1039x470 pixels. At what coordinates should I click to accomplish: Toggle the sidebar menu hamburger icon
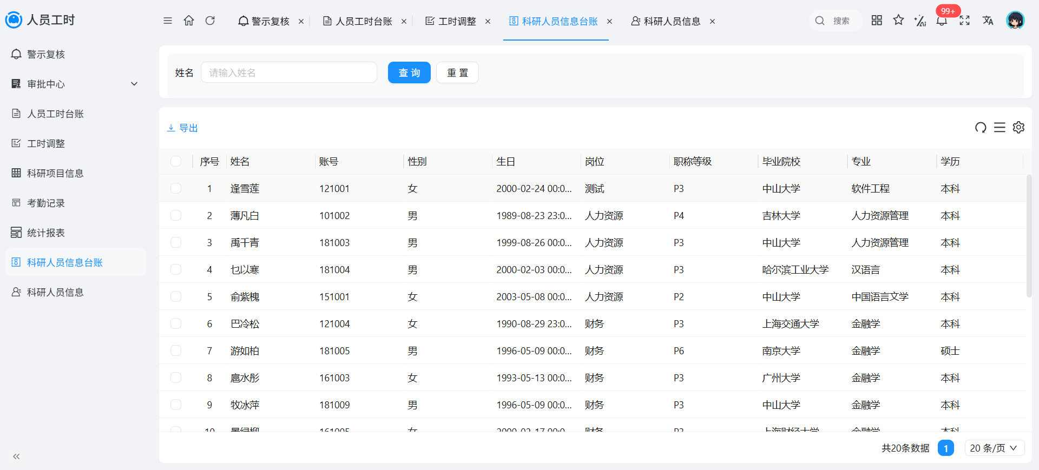pos(168,21)
